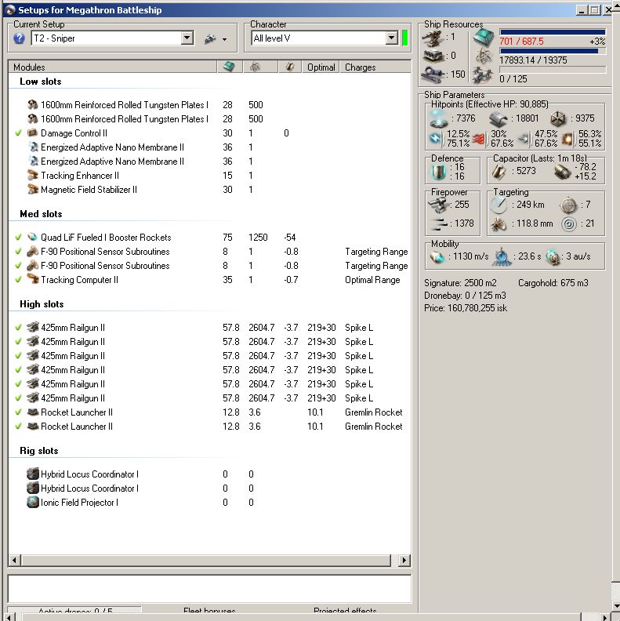Viewport: 620px width, 621px height.
Task: Click the max locked targets icon showing 7
Action: tap(568, 205)
